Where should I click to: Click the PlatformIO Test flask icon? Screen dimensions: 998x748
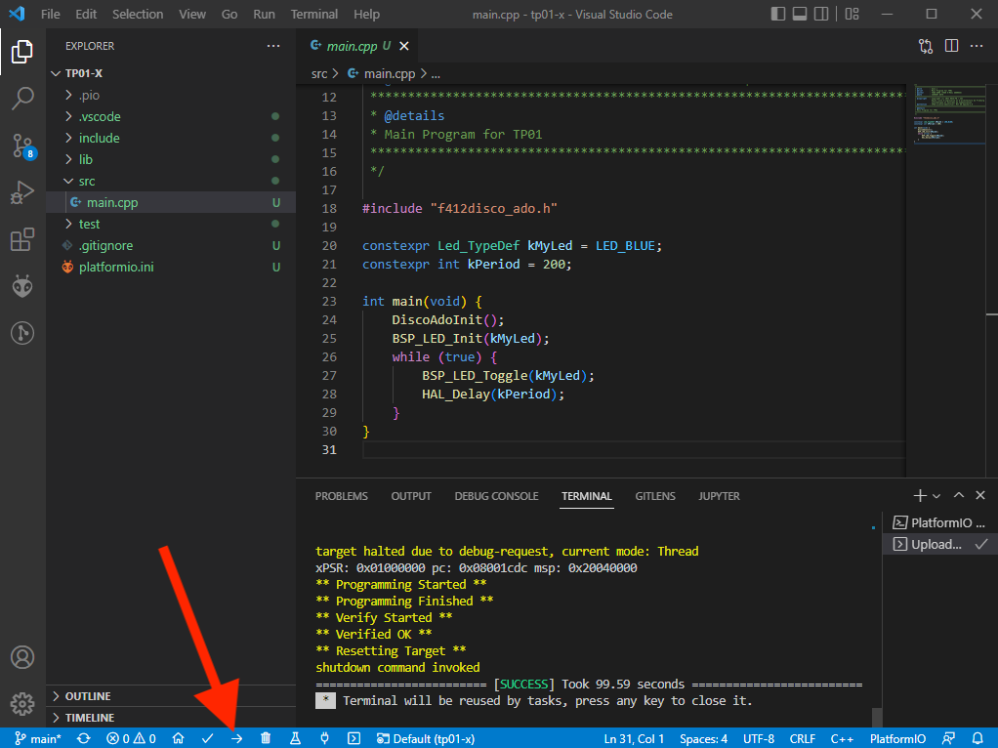[295, 738]
